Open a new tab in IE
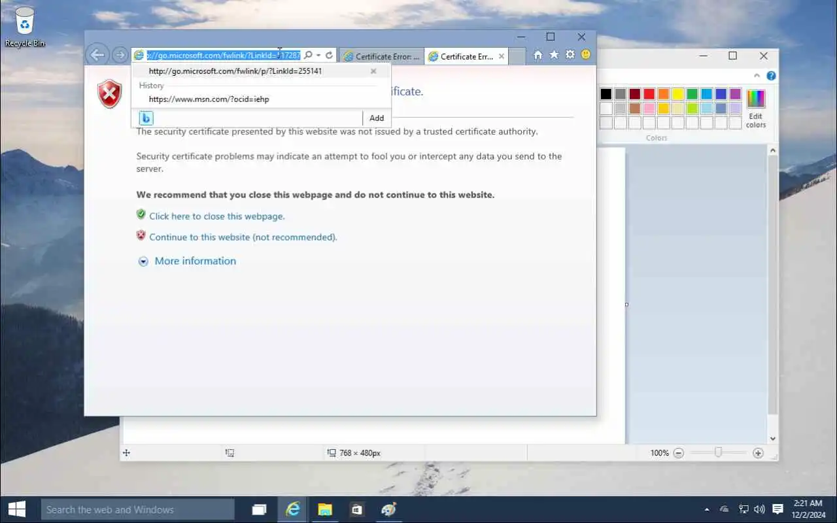 (x=517, y=56)
